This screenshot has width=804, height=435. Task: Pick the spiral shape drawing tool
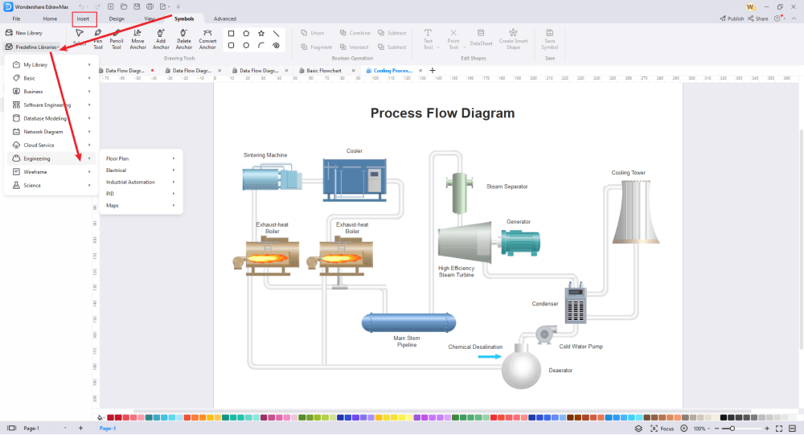coord(276,46)
